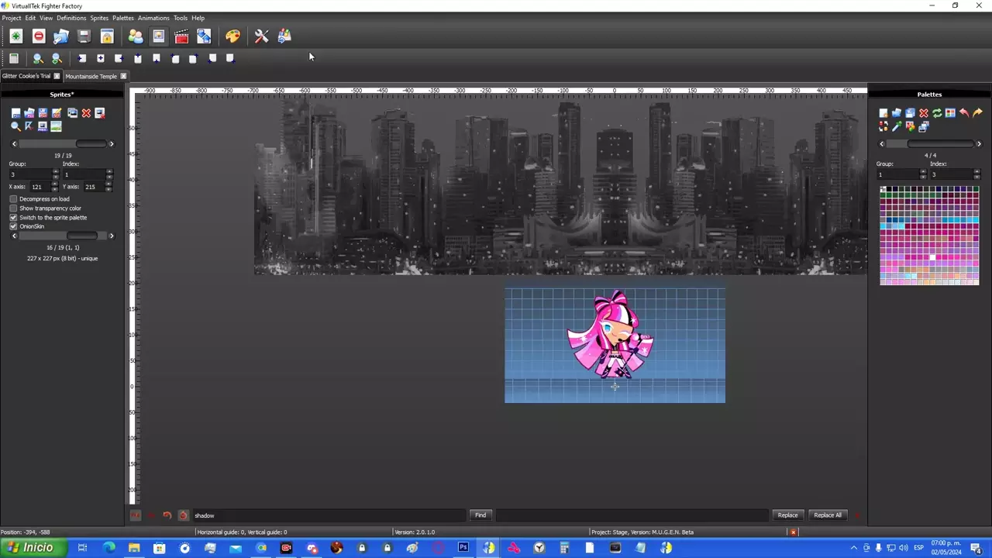Click the Replace All button

[x=827, y=515]
